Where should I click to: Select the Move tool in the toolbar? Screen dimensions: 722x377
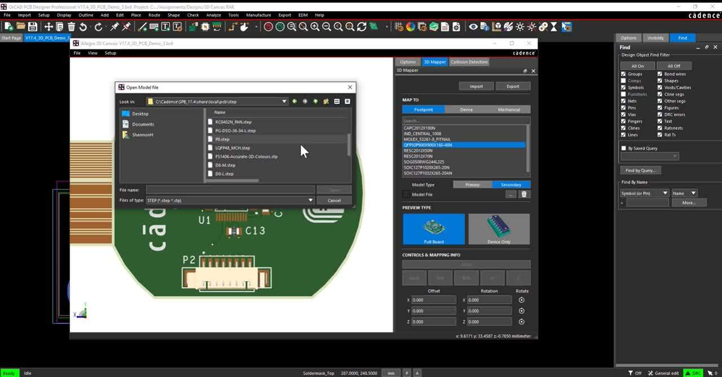[x=49, y=26]
